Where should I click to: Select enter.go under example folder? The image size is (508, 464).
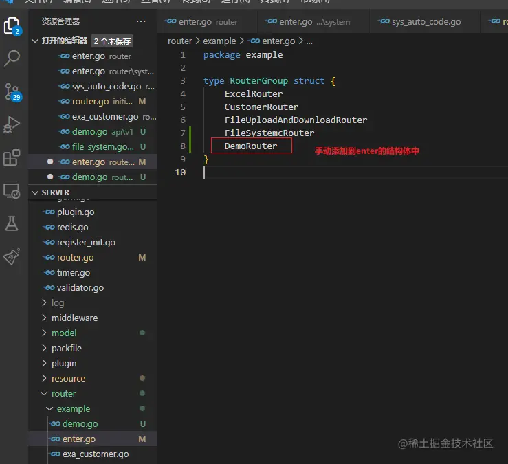(92, 439)
